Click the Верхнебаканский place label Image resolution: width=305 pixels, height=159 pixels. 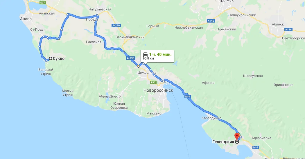click(130, 37)
